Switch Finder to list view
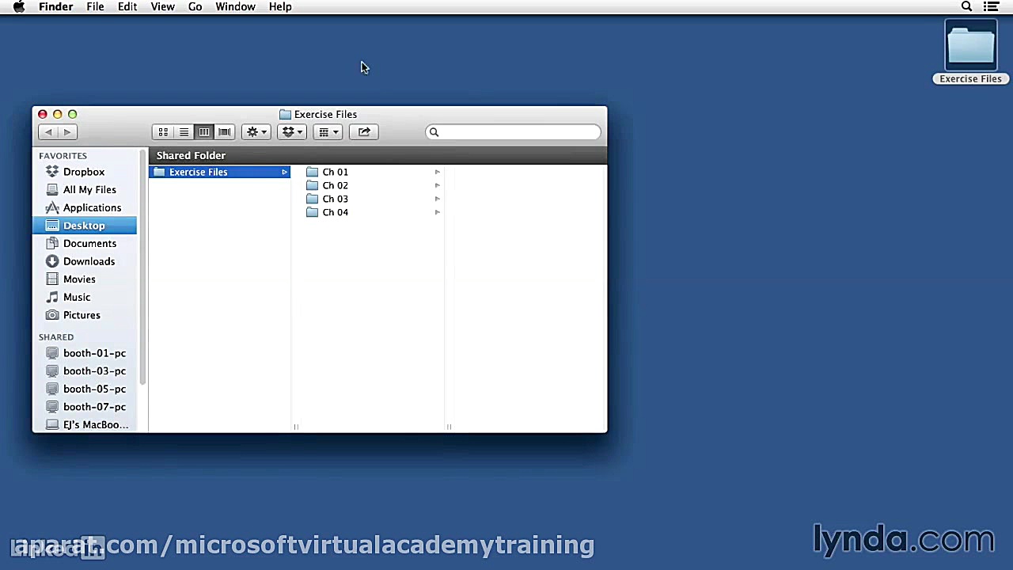1013x570 pixels. [184, 132]
